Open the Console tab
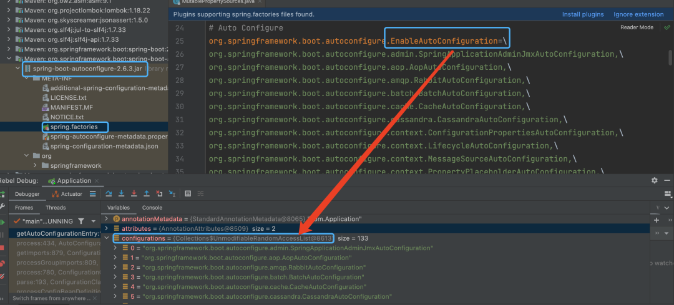Viewport: 674px width, 305px height. point(152,208)
